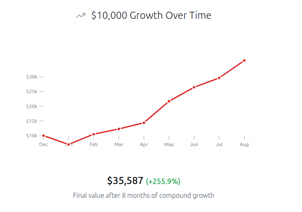Click the $15k y-axis label
This screenshot has width=302, height=212.
pyautogui.click(x=32, y=121)
